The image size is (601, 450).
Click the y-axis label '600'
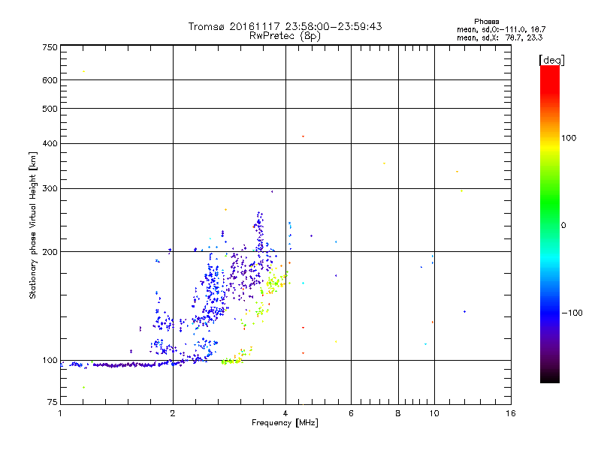(x=50, y=80)
